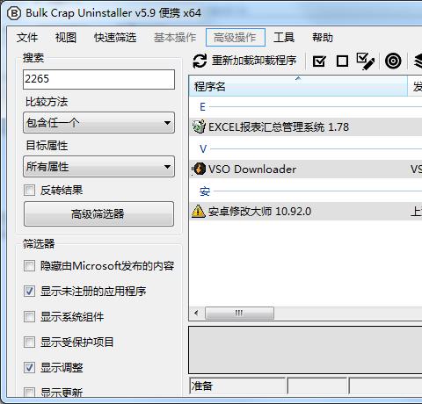Click the 安卓修改大师 warning triangle icon
Screen dimensions: 422x404
point(198,211)
